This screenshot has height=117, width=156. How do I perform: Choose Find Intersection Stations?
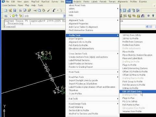(81, 30)
